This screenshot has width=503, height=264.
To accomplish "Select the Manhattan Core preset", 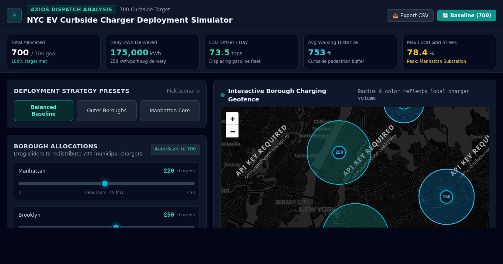I will click(x=170, y=111).
